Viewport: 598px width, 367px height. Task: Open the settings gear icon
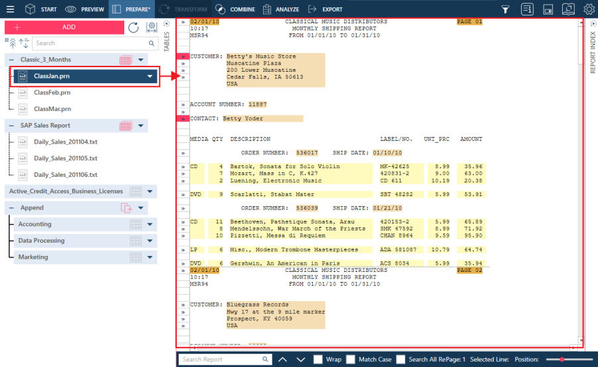coord(589,9)
